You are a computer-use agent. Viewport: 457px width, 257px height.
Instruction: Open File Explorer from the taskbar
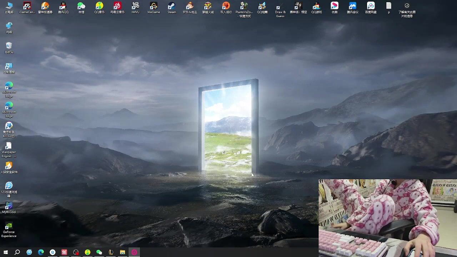pyautogui.click(x=122, y=252)
